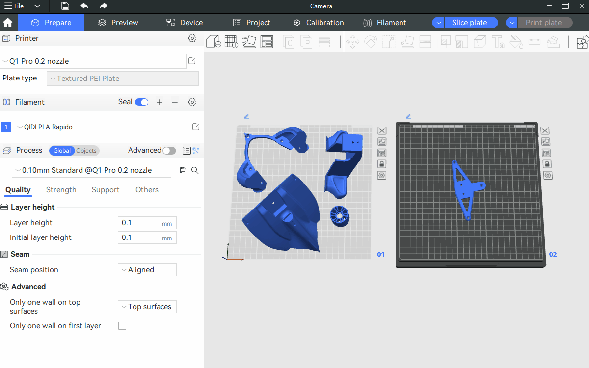Click the Add object cube icon
Image resolution: width=589 pixels, height=368 pixels.
tap(214, 42)
